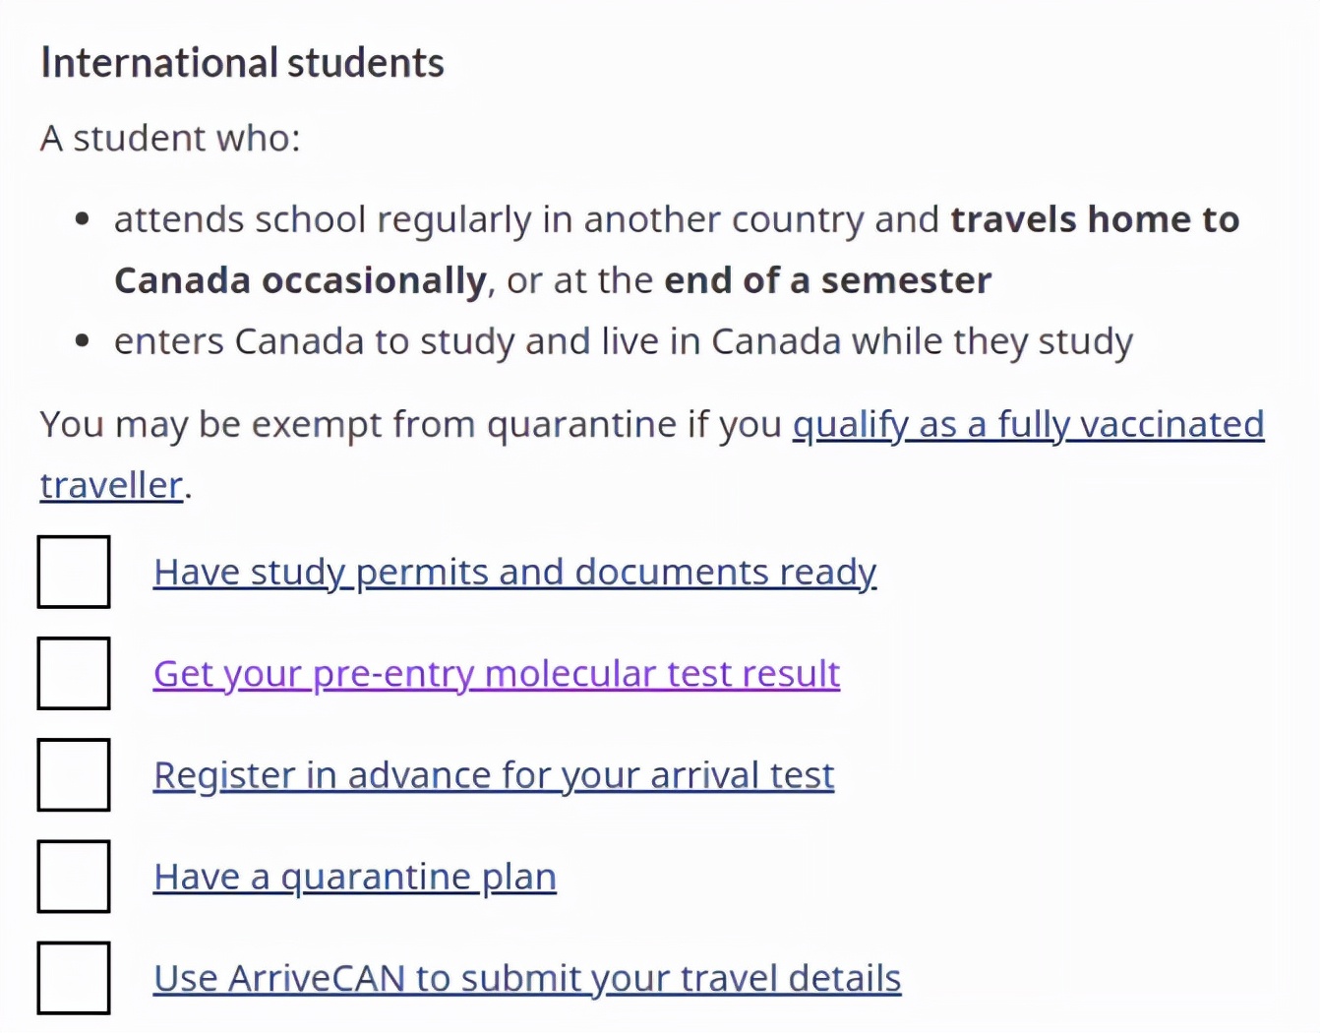Click bold text 'end of a semester'
1320x1033 pixels.
tap(827, 280)
